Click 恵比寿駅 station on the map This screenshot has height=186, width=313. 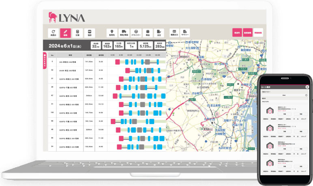coord(214,106)
